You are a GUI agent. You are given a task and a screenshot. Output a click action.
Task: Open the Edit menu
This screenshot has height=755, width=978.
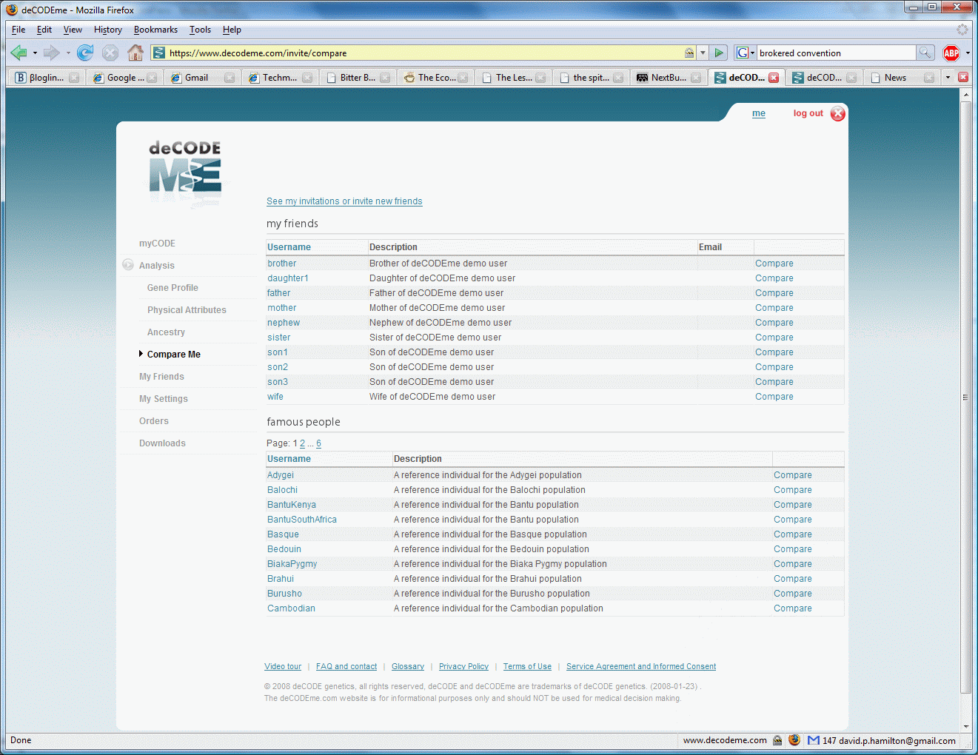44,30
